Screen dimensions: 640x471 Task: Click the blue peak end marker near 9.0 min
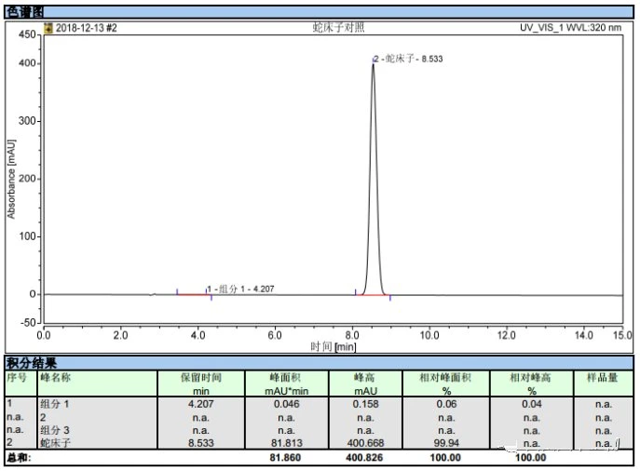pos(390,299)
